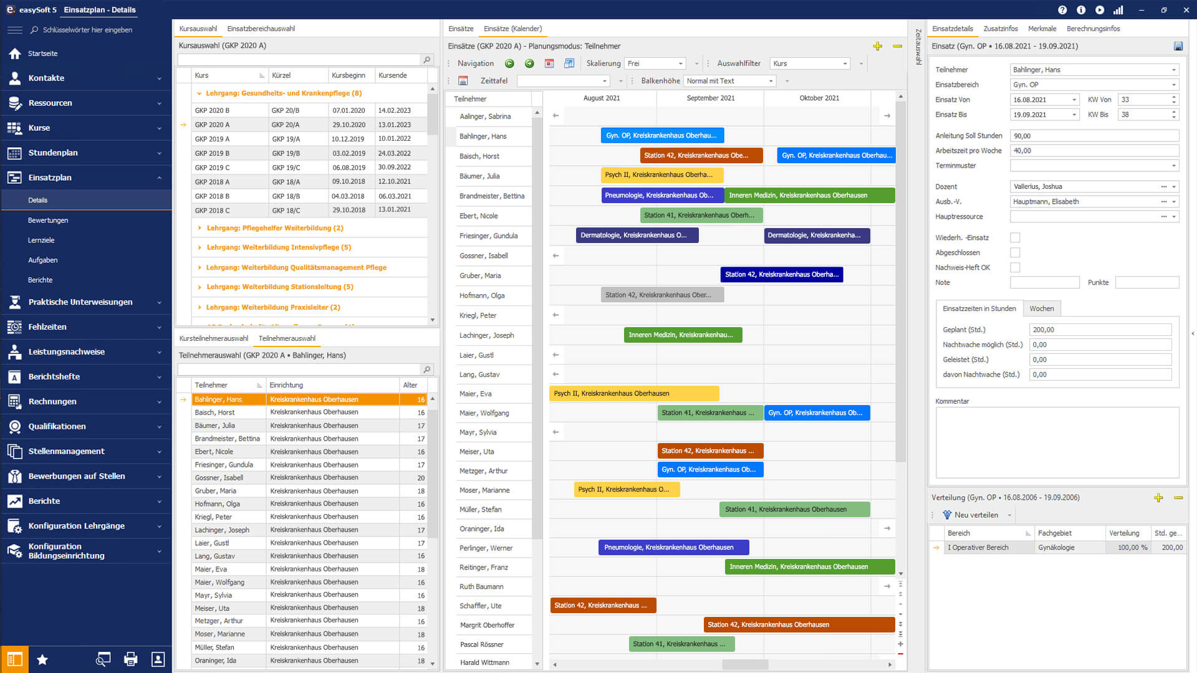Select the GKP 2019 A course row

(x=310, y=139)
